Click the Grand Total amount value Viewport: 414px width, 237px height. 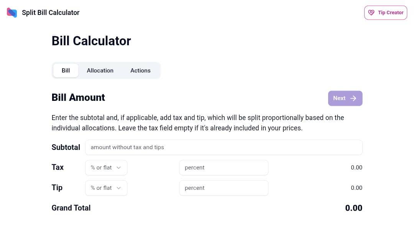[x=353, y=208]
